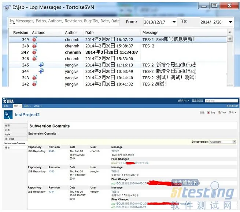Sort by the Message column header in TortoiseSVN
240x212 pixels.
click(x=150, y=33)
